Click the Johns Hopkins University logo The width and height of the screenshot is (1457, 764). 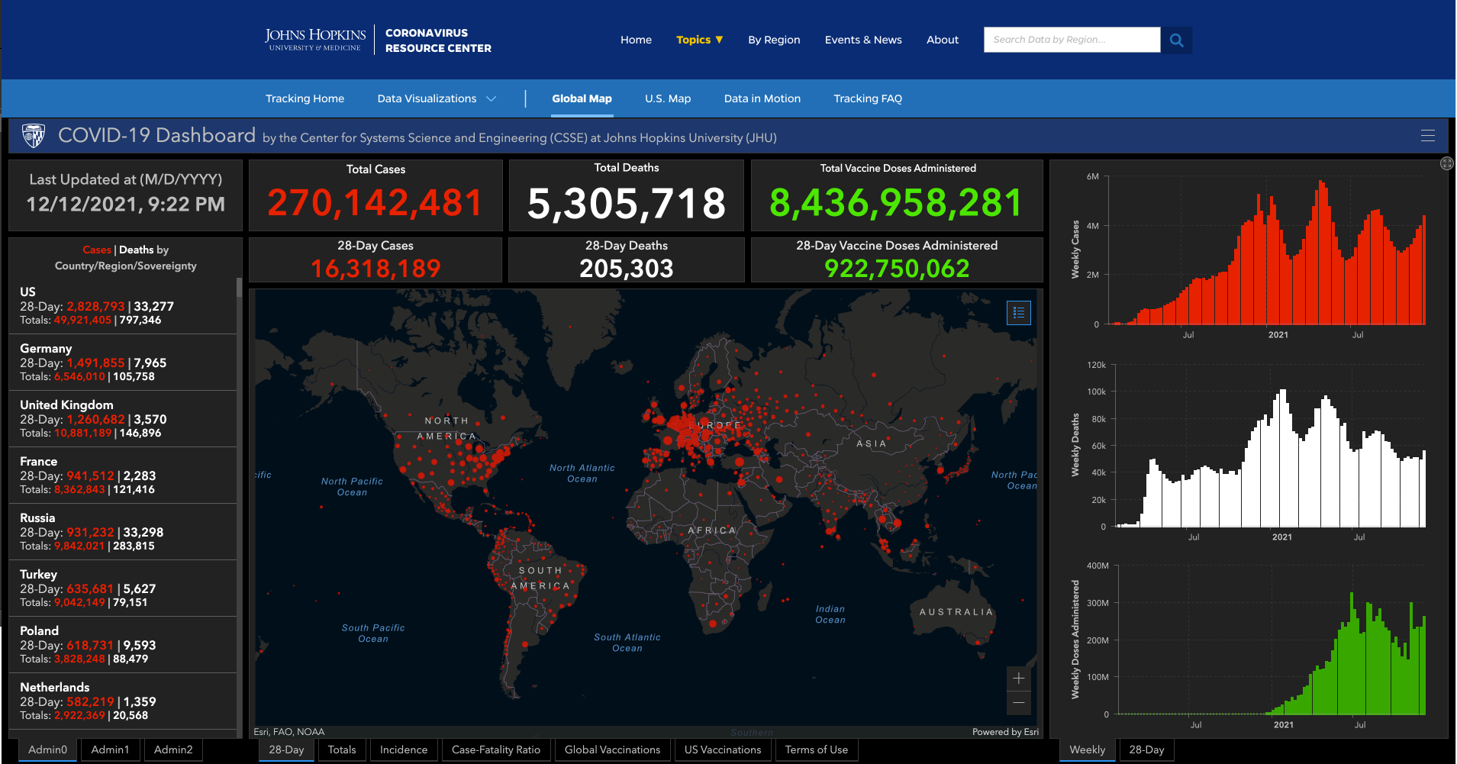[x=315, y=40]
